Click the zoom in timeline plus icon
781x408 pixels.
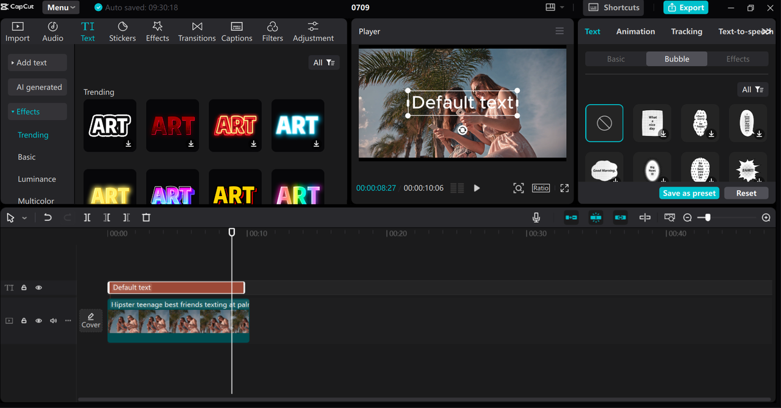click(x=766, y=217)
